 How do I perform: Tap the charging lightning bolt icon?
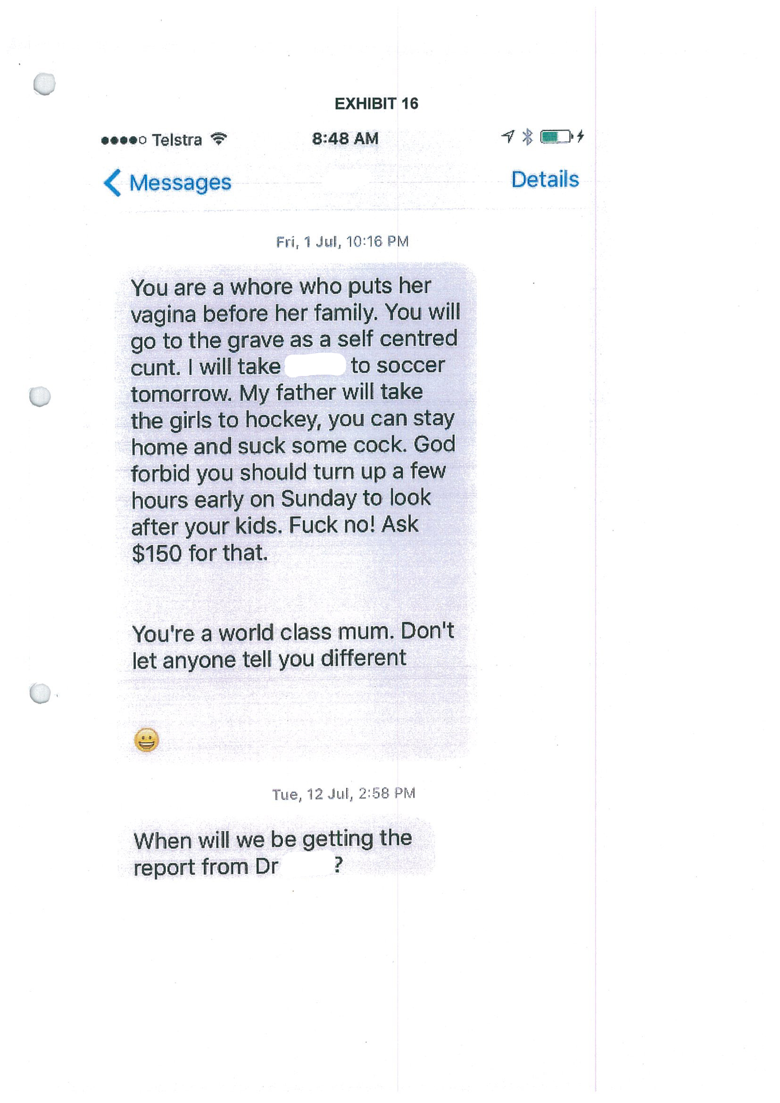pyautogui.click(x=581, y=136)
